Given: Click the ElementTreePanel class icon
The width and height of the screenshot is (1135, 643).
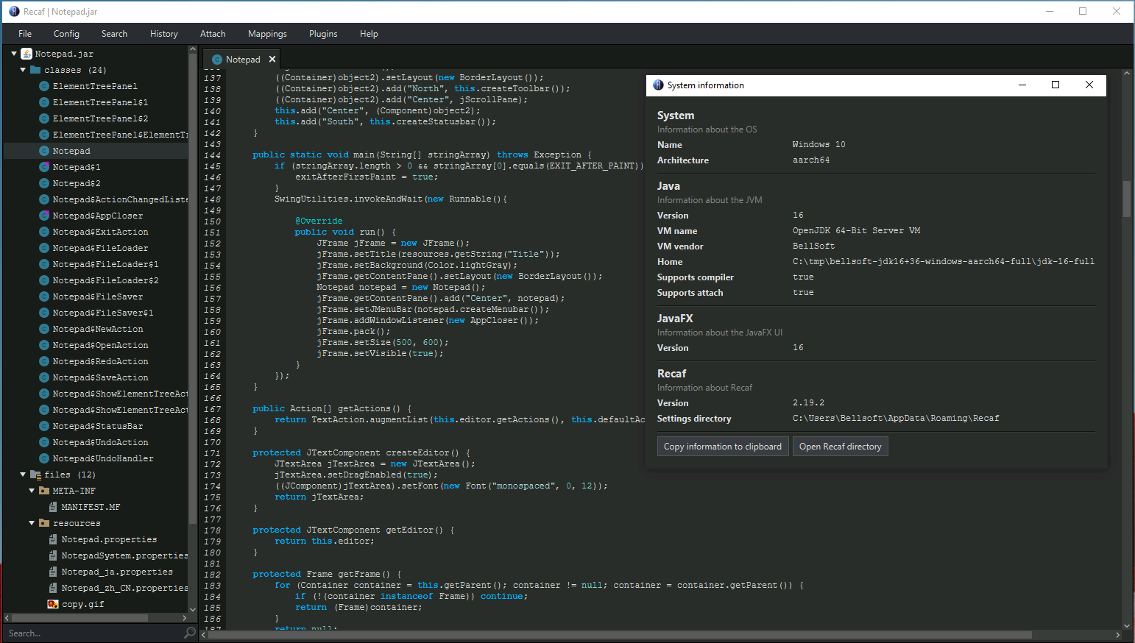Looking at the screenshot, I should [44, 86].
